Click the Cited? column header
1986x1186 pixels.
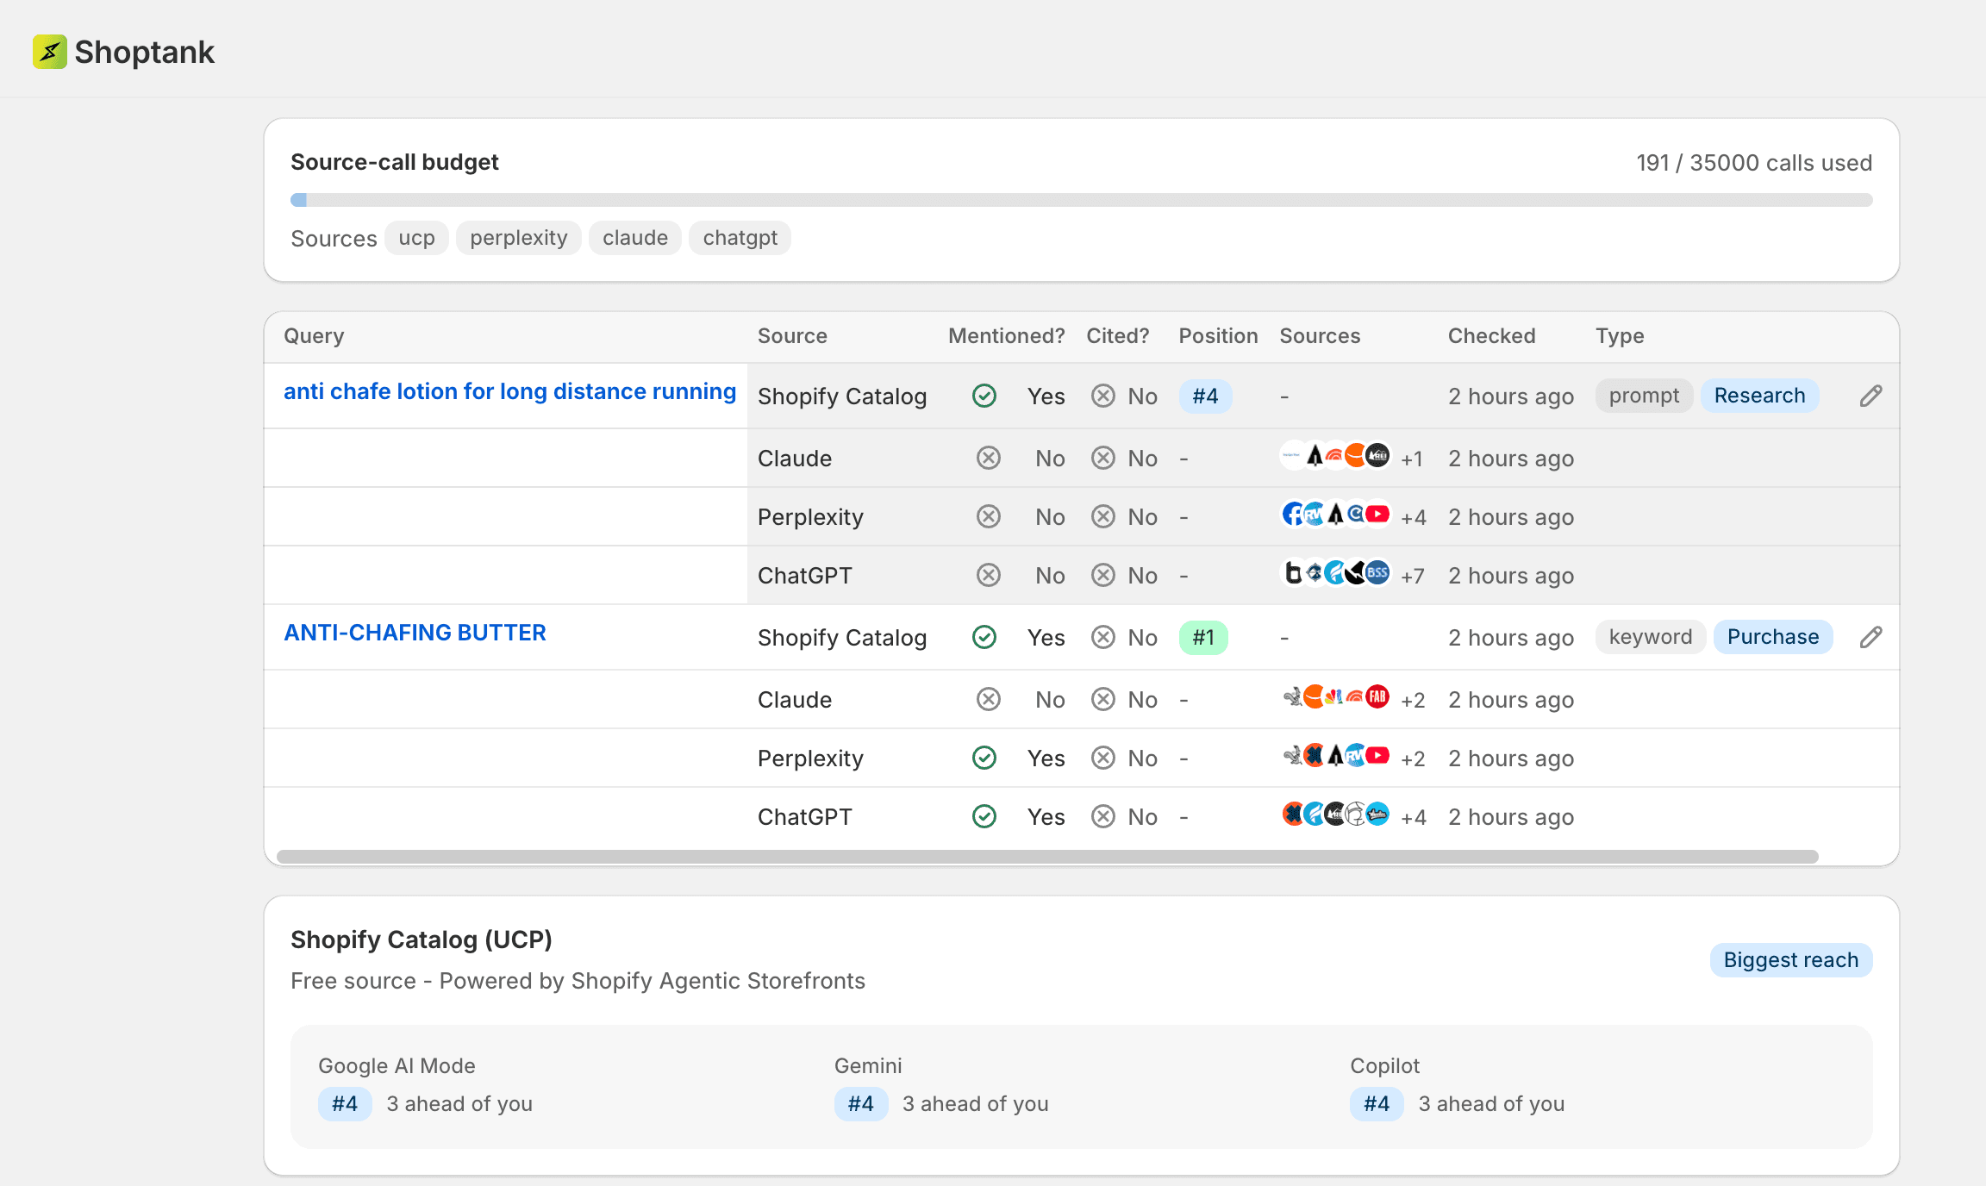1117,336
